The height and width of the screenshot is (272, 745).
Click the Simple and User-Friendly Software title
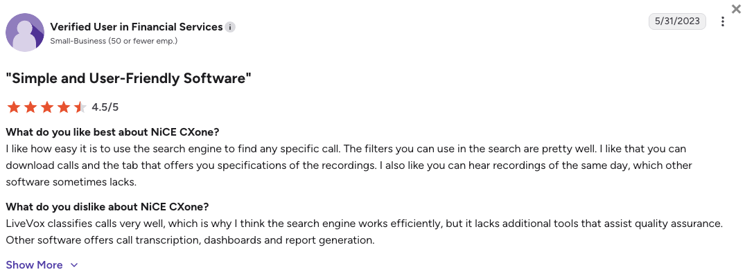point(128,78)
